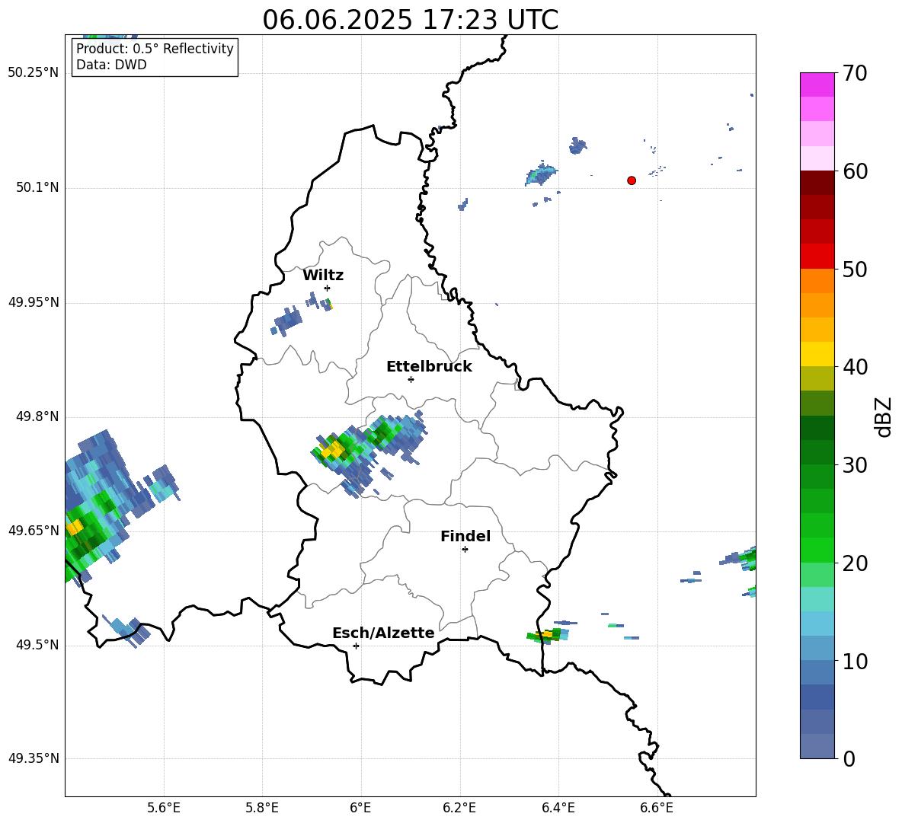Click the dark green colorbar segment near 30
This screenshot has height=823, width=902.
click(x=817, y=452)
